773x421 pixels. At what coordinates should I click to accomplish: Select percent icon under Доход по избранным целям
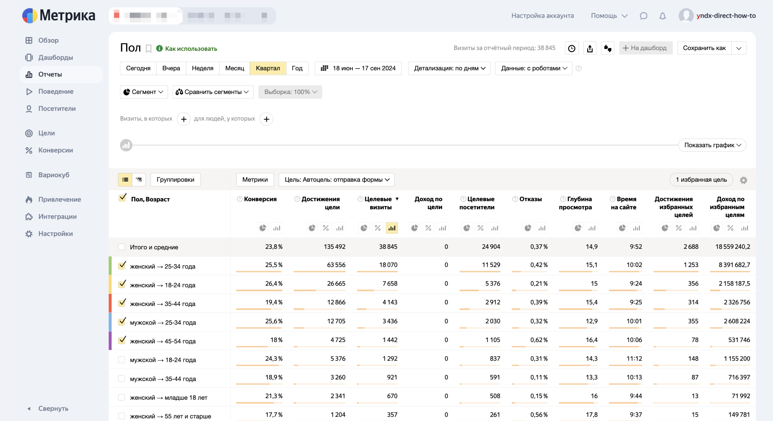pyautogui.click(x=731, y=228)
